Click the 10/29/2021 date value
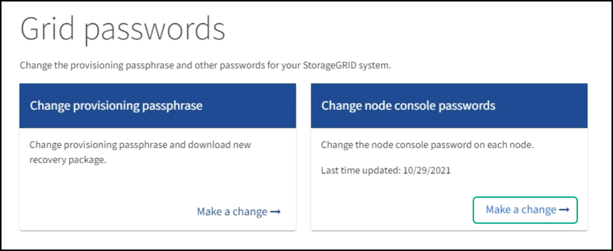Image resolution: width=613 pixels, height=251 pixels. click(426, 170)
